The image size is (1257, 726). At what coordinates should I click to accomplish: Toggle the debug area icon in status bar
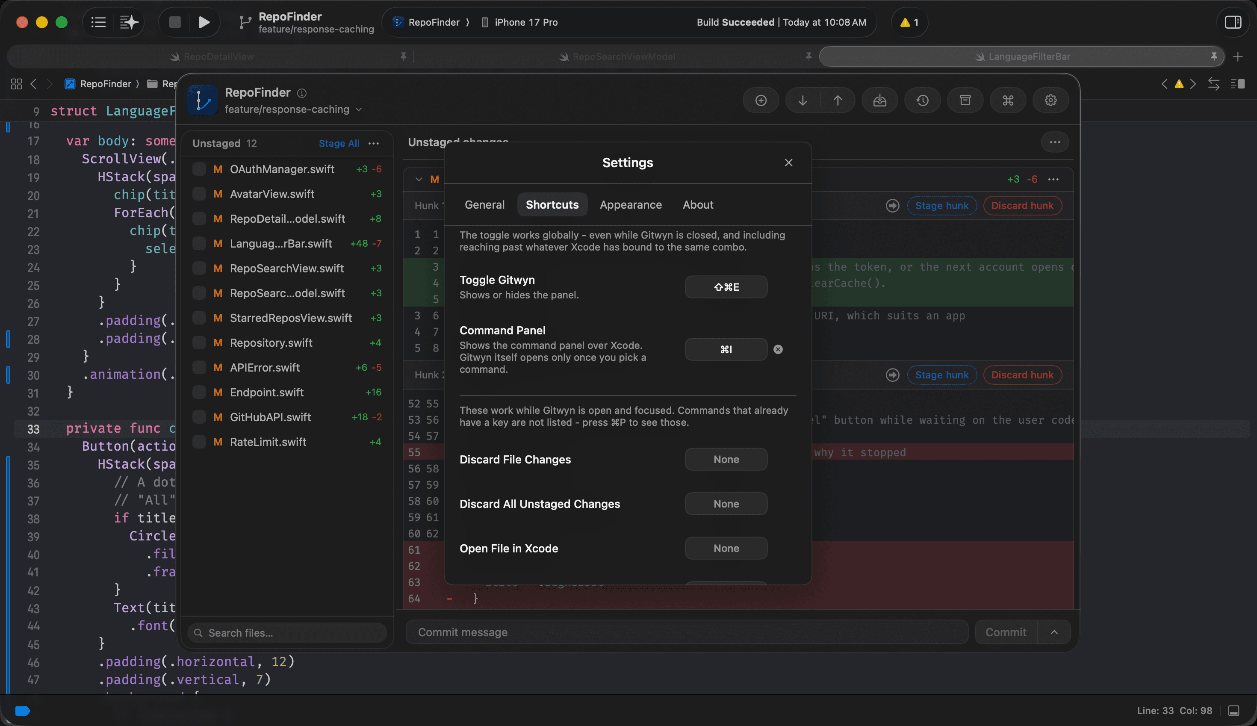tap(1233, 711)
